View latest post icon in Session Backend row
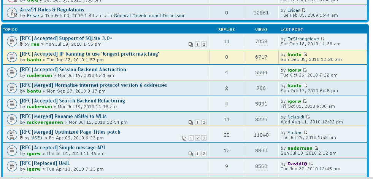Screen dimensions: 373x179 (x=305, y=70)
